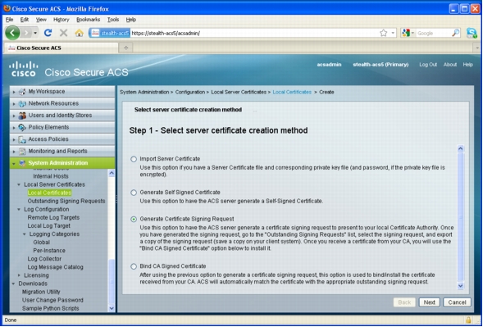Open the search engine selector dropdown
Viewport: 483px width, 327px height.
pos(412,33)
